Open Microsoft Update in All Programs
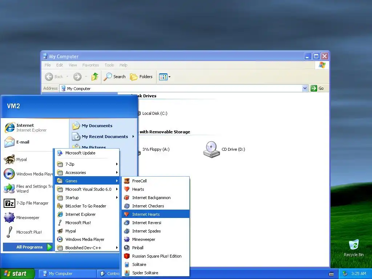The height and width of the screenshot is (279, 372). [87, 153]
